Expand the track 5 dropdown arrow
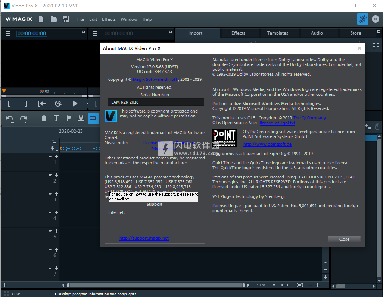Screen dimensions: 383x297 coord(50,231)
